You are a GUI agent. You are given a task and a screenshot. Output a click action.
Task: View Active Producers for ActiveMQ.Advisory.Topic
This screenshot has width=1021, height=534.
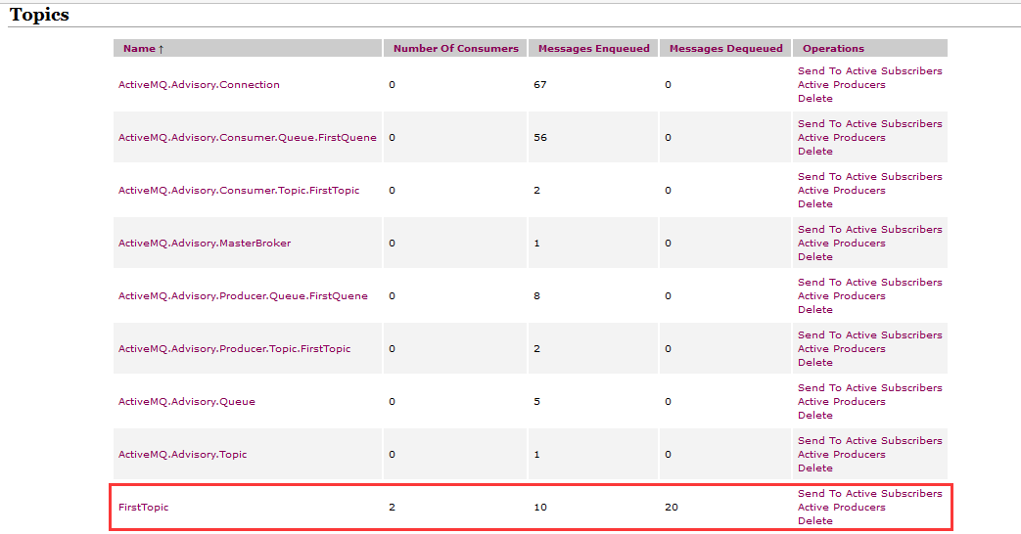pyautogui.click(x=841, y=454)
